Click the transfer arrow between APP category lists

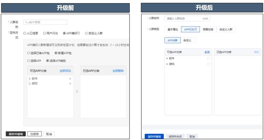(x=77, y=92)
